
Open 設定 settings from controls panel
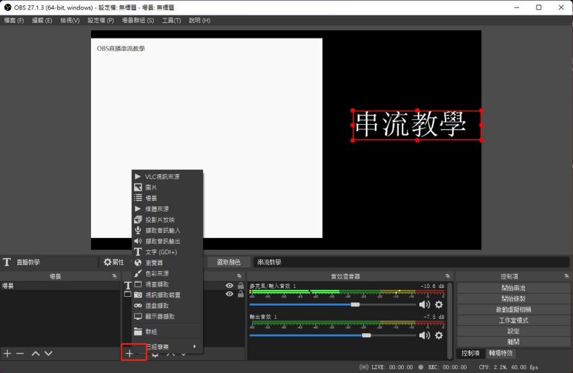click(514, 331)
